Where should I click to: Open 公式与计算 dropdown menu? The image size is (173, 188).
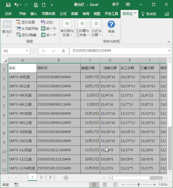pos(96,28)
